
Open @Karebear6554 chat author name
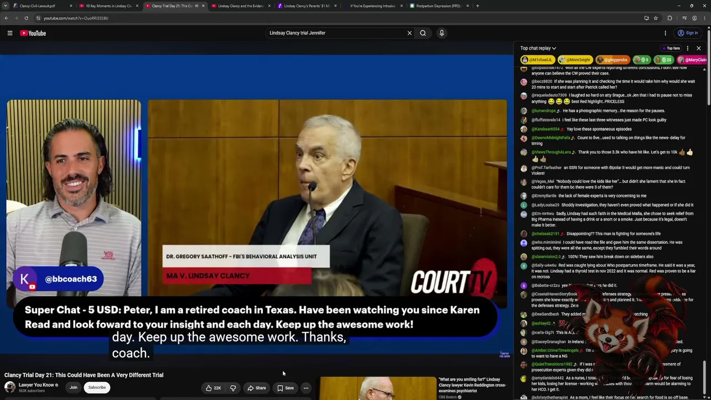545,129
